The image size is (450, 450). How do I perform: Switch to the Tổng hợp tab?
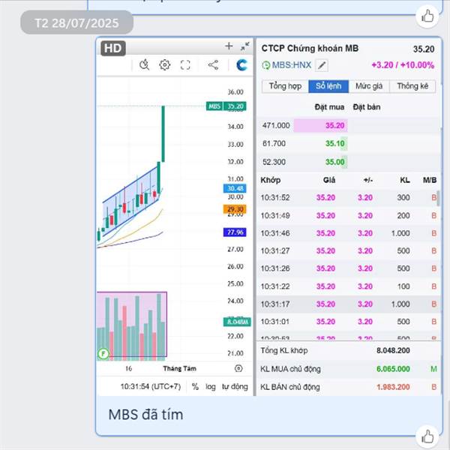click(x=285, y=86)
